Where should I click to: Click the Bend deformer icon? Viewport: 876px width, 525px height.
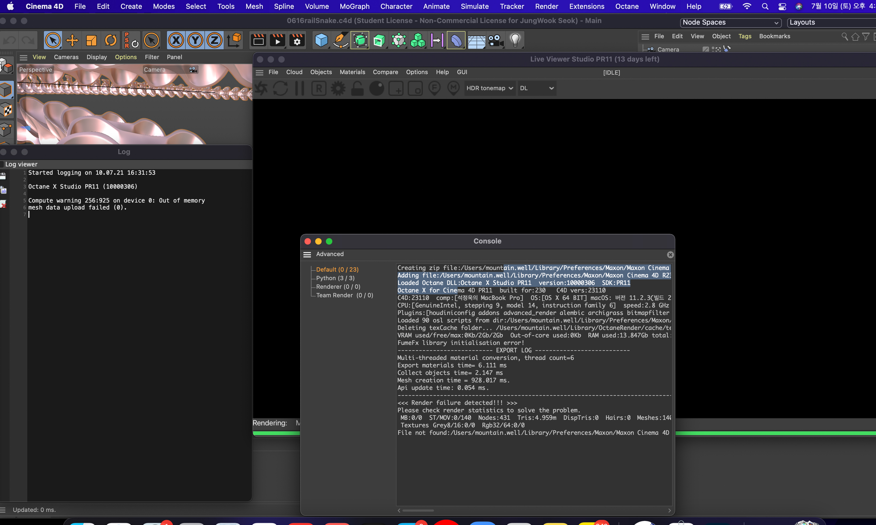tap(456, 40)
